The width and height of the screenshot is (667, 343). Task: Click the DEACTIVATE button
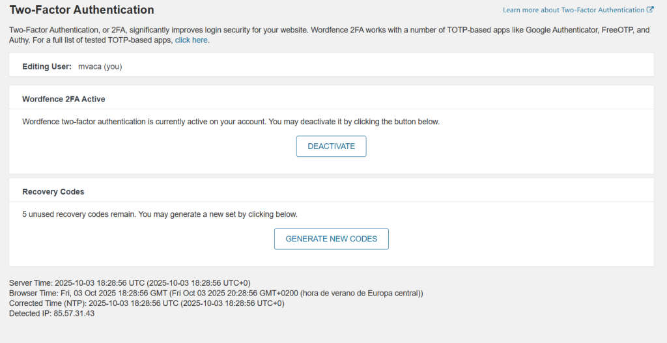tap(331, 146)
